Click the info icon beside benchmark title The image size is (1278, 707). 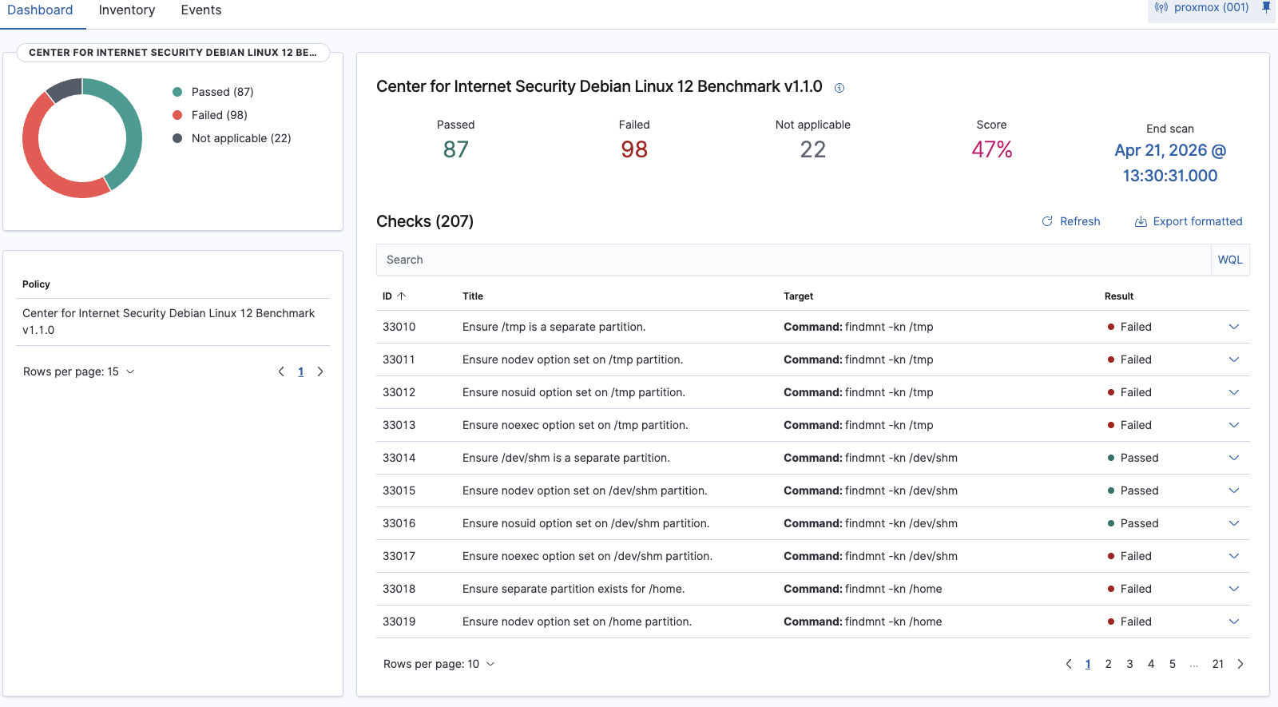(x=839, y=88)
